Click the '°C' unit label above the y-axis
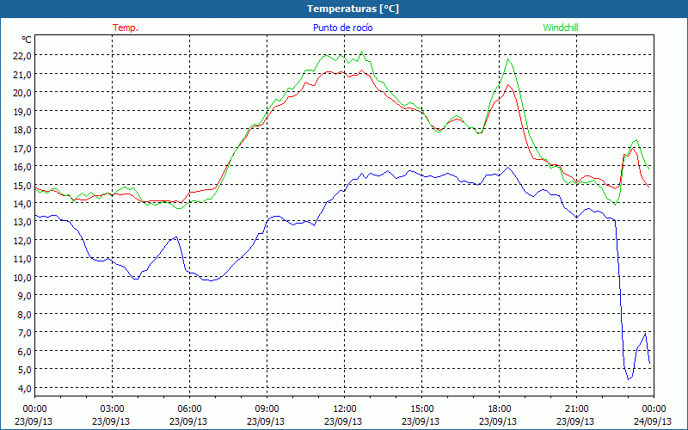 coord(27,40)
